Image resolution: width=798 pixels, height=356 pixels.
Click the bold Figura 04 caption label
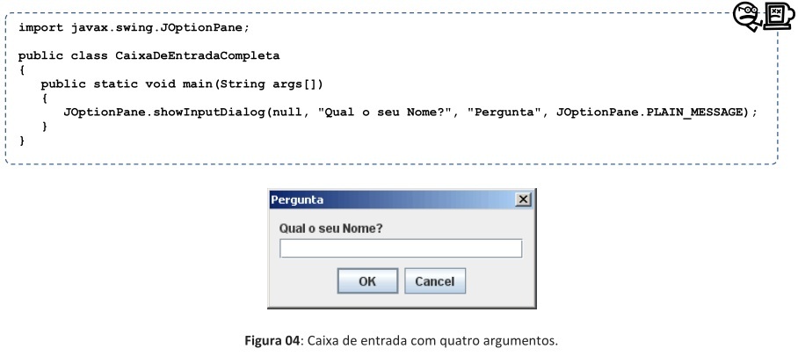(272, 340)
